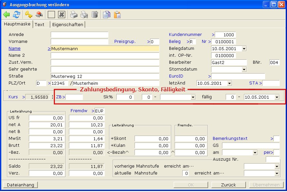Click the clipboard paste icon
The height and width of the screenshot is (192, 287).
(x=117, y=15)
